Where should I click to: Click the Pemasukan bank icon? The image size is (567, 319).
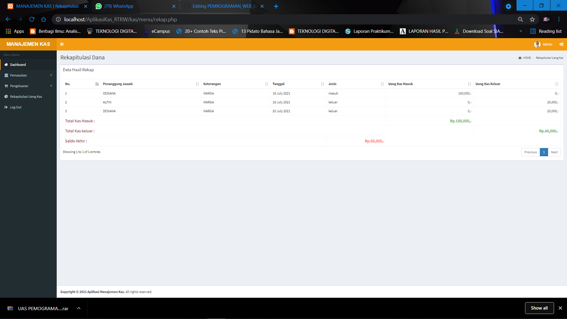6,75
